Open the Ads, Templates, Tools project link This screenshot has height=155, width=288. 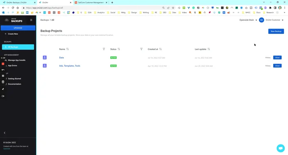pos(70,66)
